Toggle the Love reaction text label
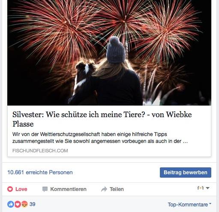 pyautogui.click(x=21, y=189)
